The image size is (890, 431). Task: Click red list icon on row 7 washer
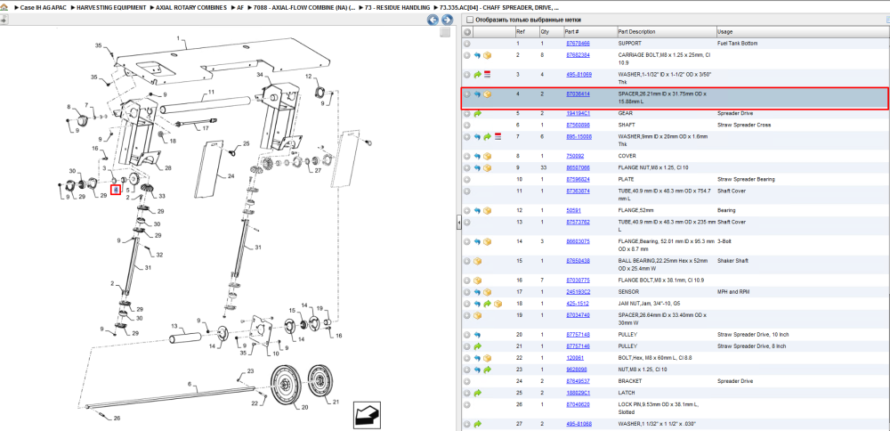coord(498,137)
